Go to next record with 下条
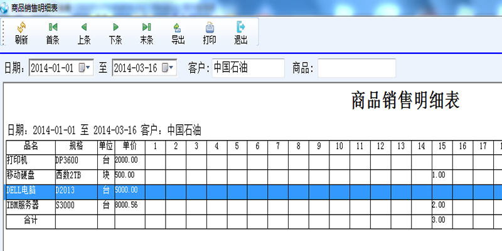This screenshot has width=502, height=251. click(115, 28)
